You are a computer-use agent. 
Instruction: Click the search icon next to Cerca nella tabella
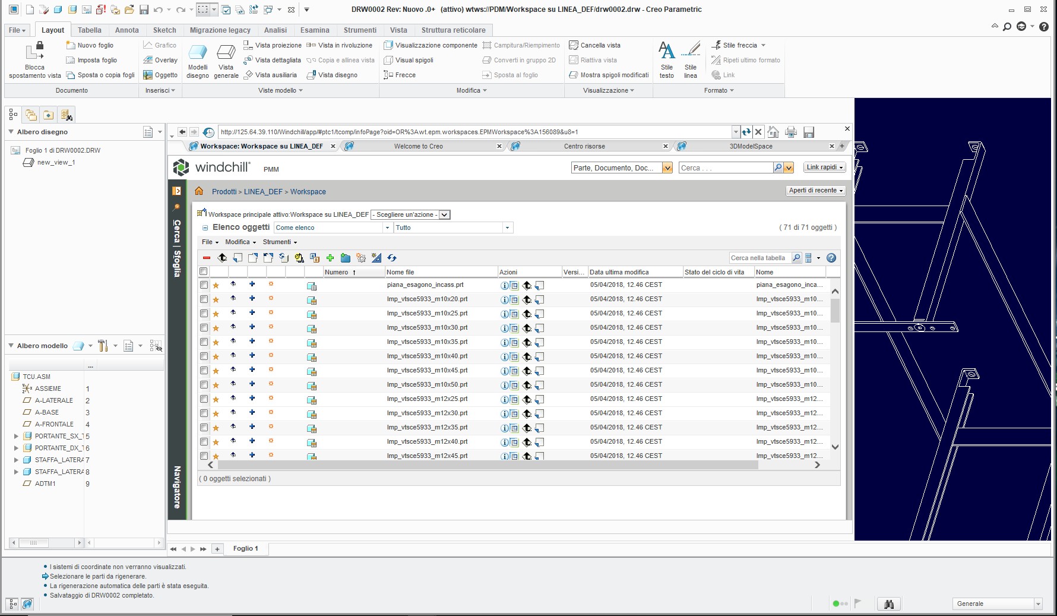(796, 258)
